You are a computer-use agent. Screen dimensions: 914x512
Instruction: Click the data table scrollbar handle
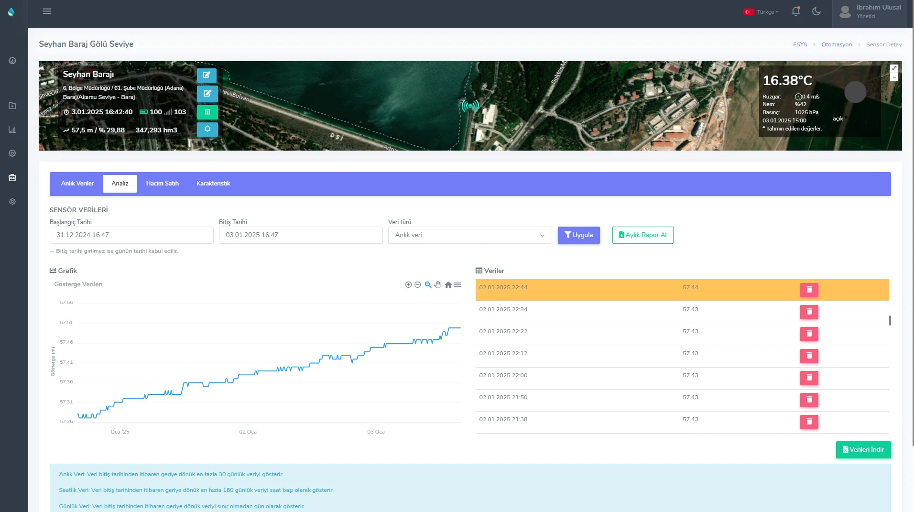(890, 320)
